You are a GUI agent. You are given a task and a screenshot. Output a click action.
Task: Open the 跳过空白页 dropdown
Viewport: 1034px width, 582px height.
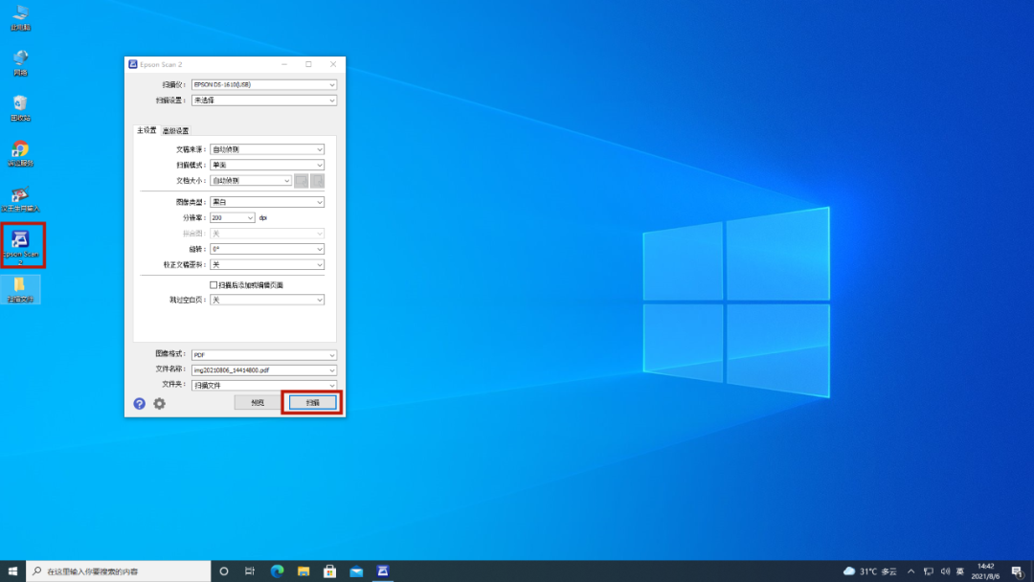pyautogui.click(x=266, y=300)
